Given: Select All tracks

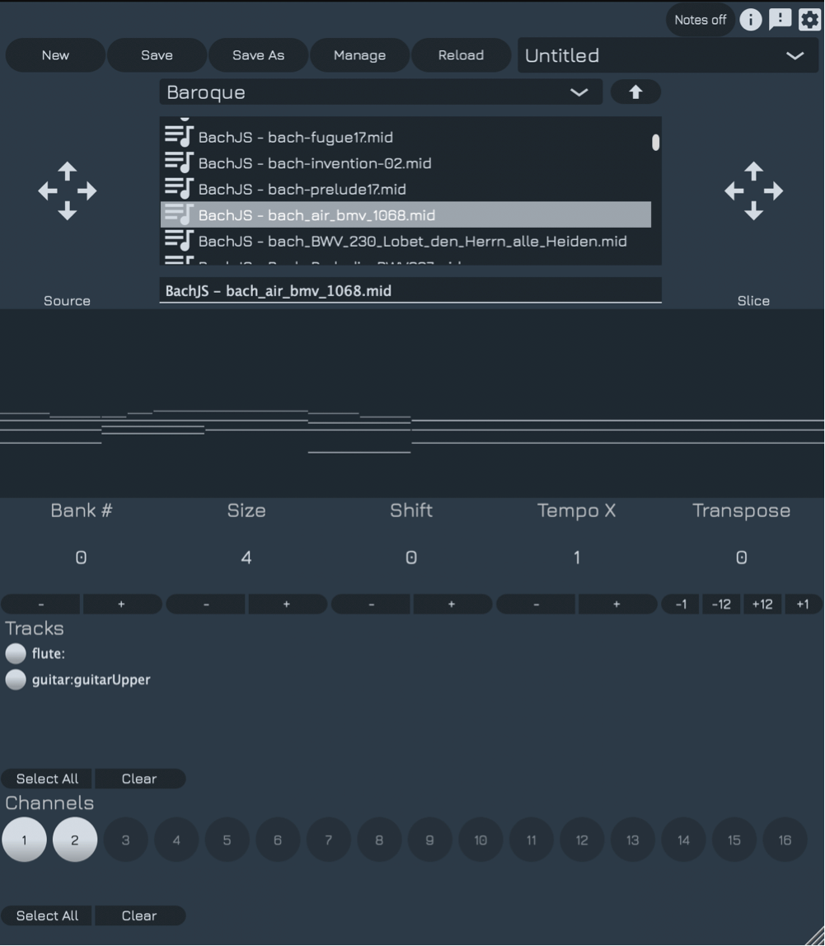Looking at the screenshot, I should point(47,779).
